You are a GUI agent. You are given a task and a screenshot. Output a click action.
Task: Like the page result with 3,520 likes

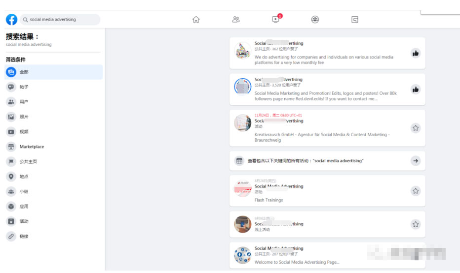click(416, 89)
